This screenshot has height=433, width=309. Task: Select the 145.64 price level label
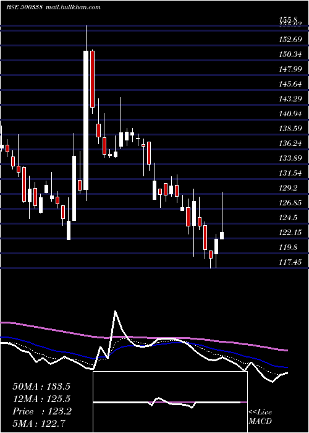click(290, 84)
